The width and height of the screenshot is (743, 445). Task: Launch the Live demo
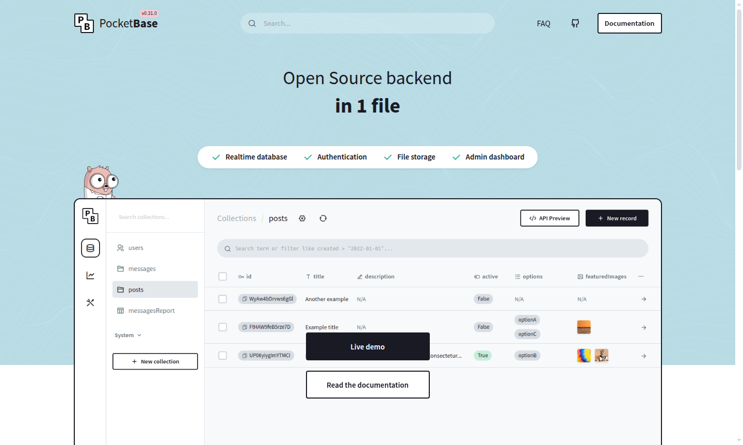tap(367, 347)
